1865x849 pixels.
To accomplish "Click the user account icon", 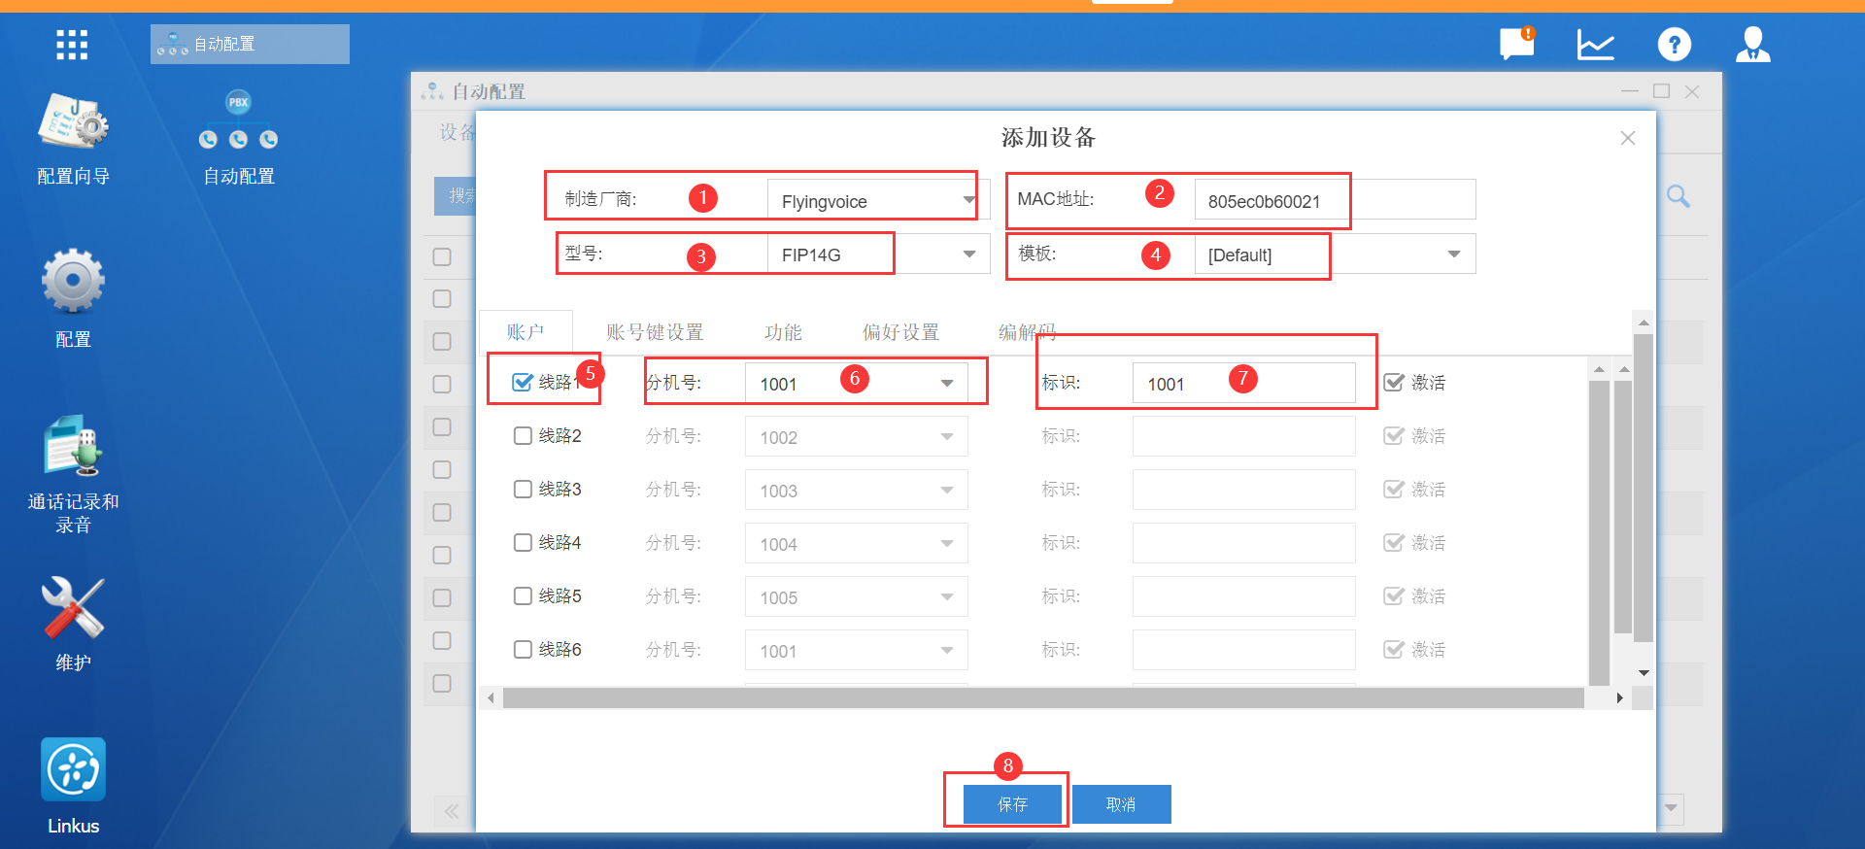I will 1752,45.
